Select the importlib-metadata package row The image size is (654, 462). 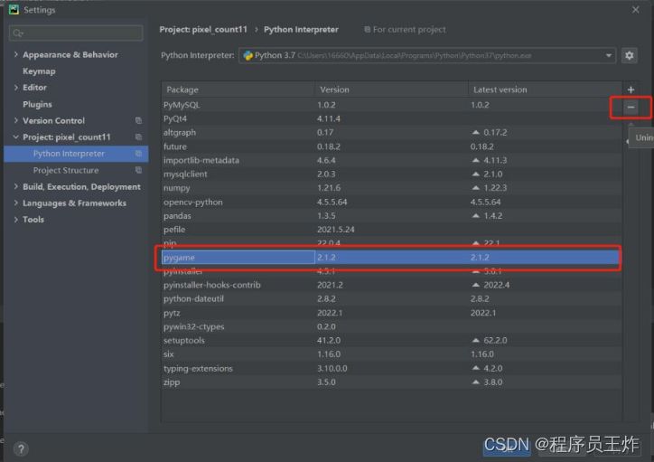391,160
